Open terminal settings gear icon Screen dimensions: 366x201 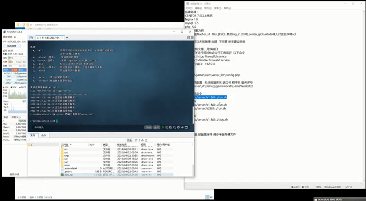point(179,127)
